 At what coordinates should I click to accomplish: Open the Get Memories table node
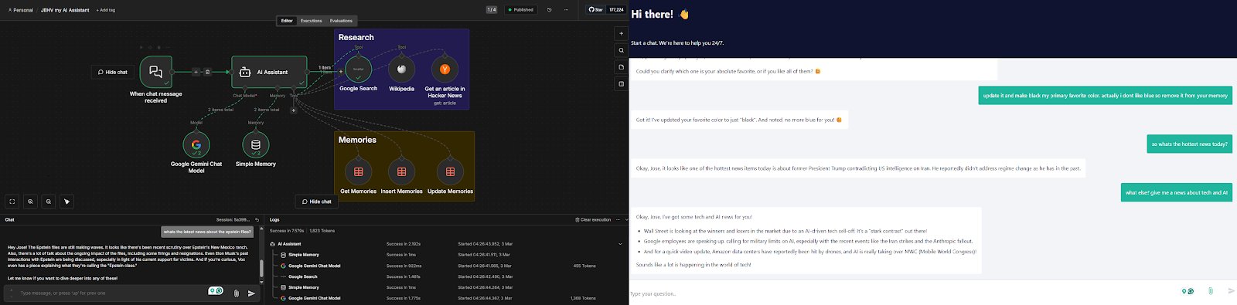tap(358, 171)
